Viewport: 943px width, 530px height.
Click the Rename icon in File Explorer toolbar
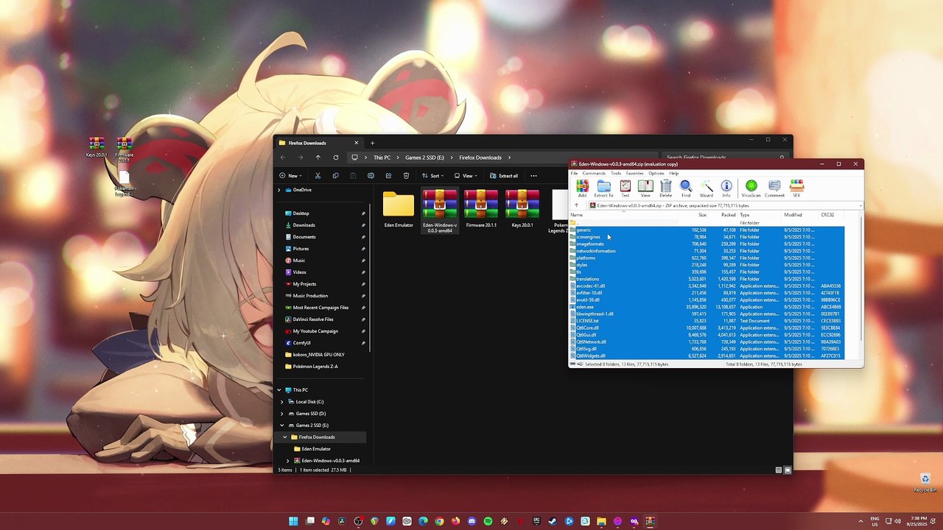pos(371,176)
